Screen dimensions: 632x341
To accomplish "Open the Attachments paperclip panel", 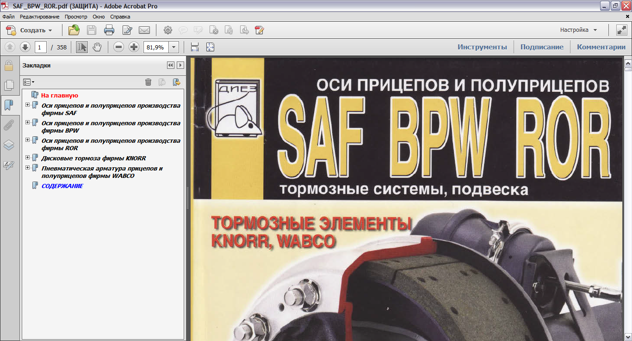I will [x=8, y=125].
